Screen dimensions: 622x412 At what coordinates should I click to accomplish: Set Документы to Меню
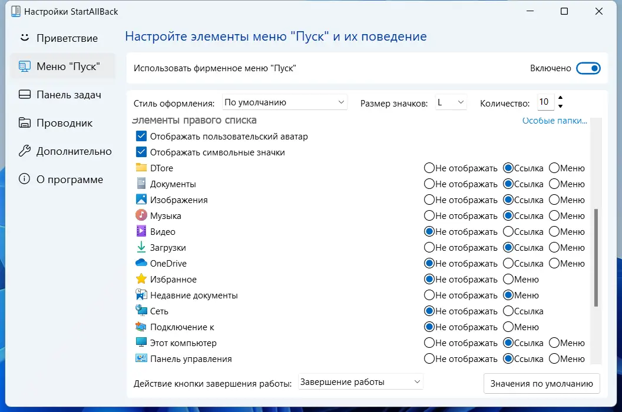tap(554, 184)
